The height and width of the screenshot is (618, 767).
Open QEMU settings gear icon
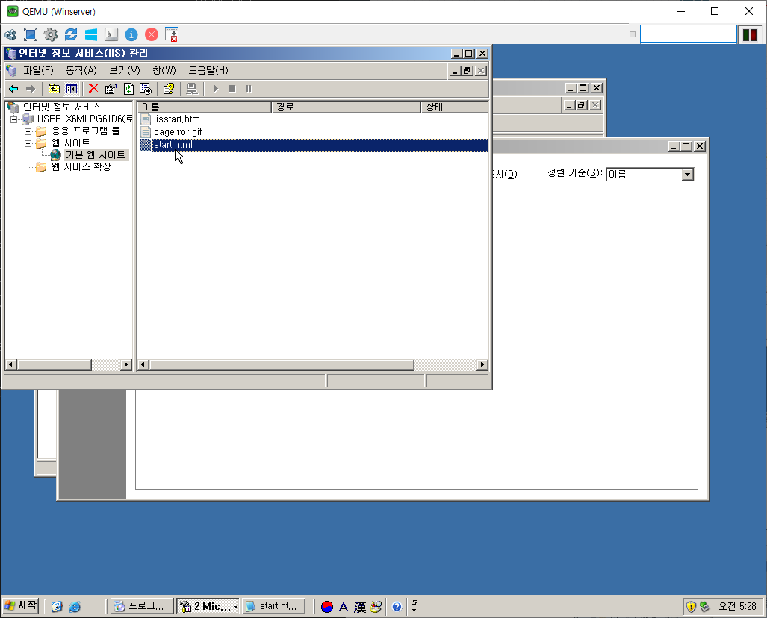click(x=50, y=34)
